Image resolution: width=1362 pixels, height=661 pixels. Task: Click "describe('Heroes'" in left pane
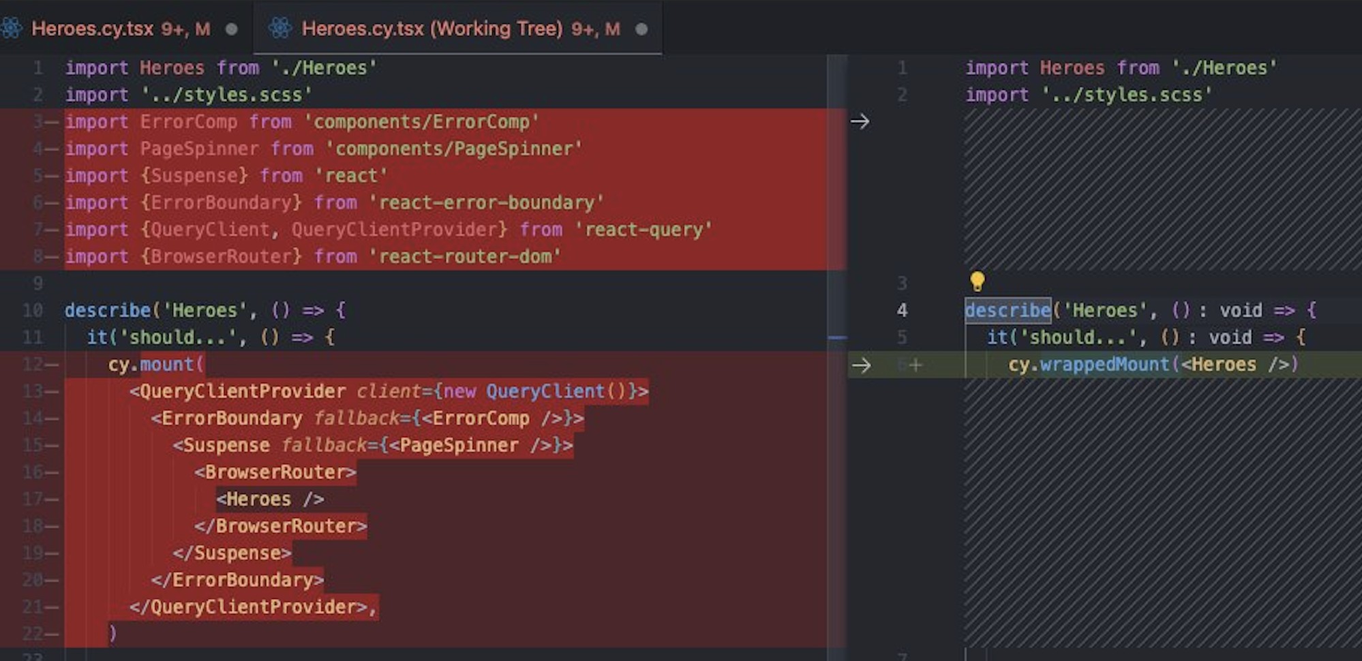156,311
